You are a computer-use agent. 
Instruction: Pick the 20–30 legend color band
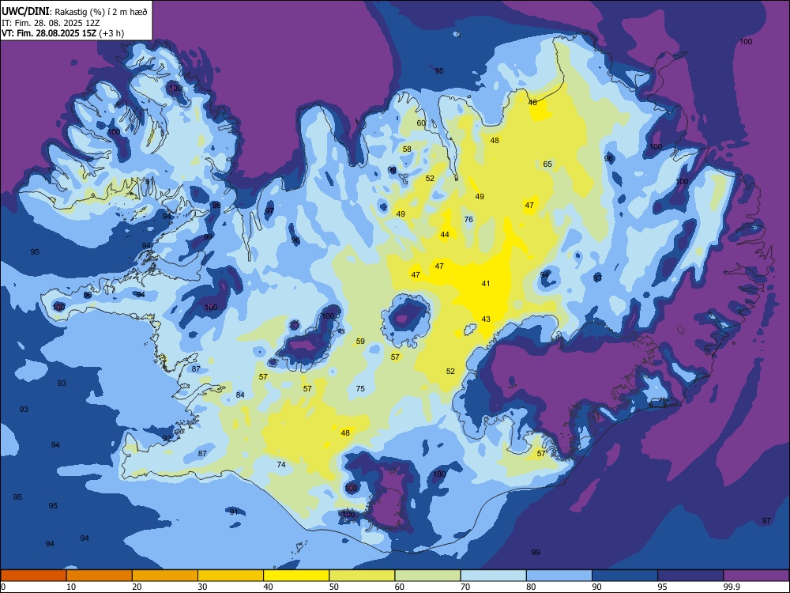(165, 576)
